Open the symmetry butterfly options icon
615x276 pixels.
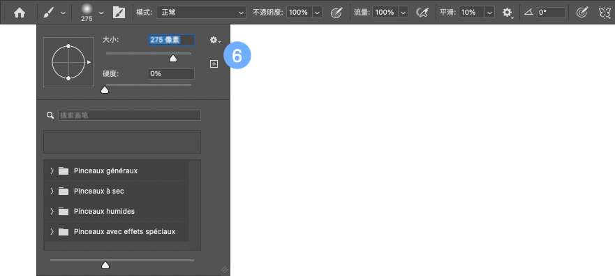tap(605, 13)
